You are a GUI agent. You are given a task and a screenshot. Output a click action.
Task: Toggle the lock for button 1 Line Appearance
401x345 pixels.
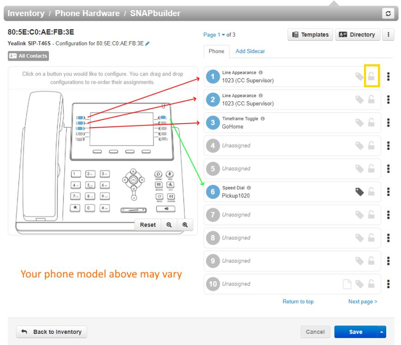point(371,76)
